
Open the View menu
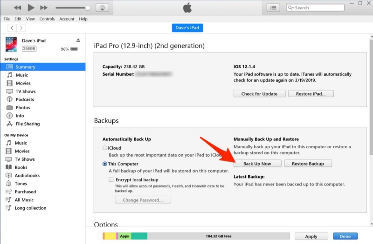point(30,19)
